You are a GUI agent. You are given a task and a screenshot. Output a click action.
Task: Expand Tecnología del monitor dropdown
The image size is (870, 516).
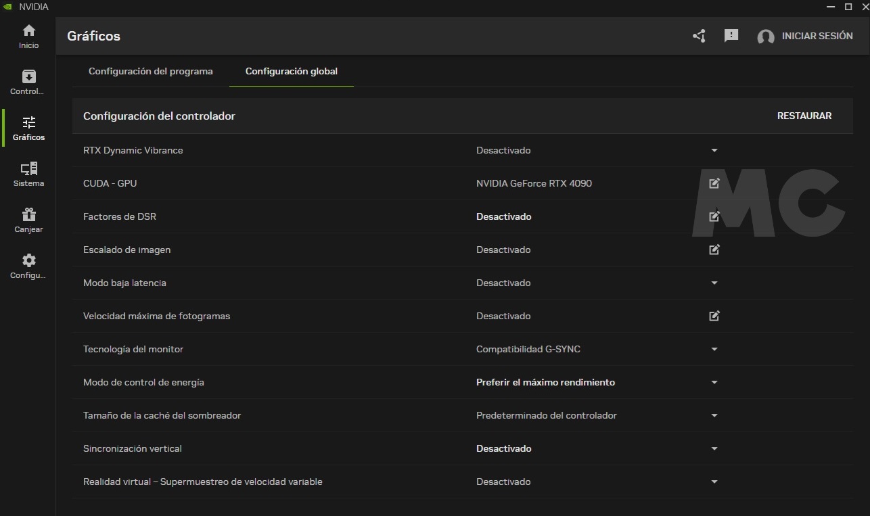714,349
